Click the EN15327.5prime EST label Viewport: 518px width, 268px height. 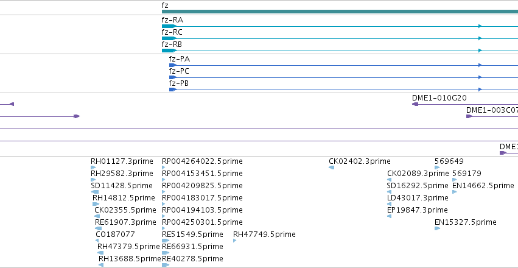[466, 222]
